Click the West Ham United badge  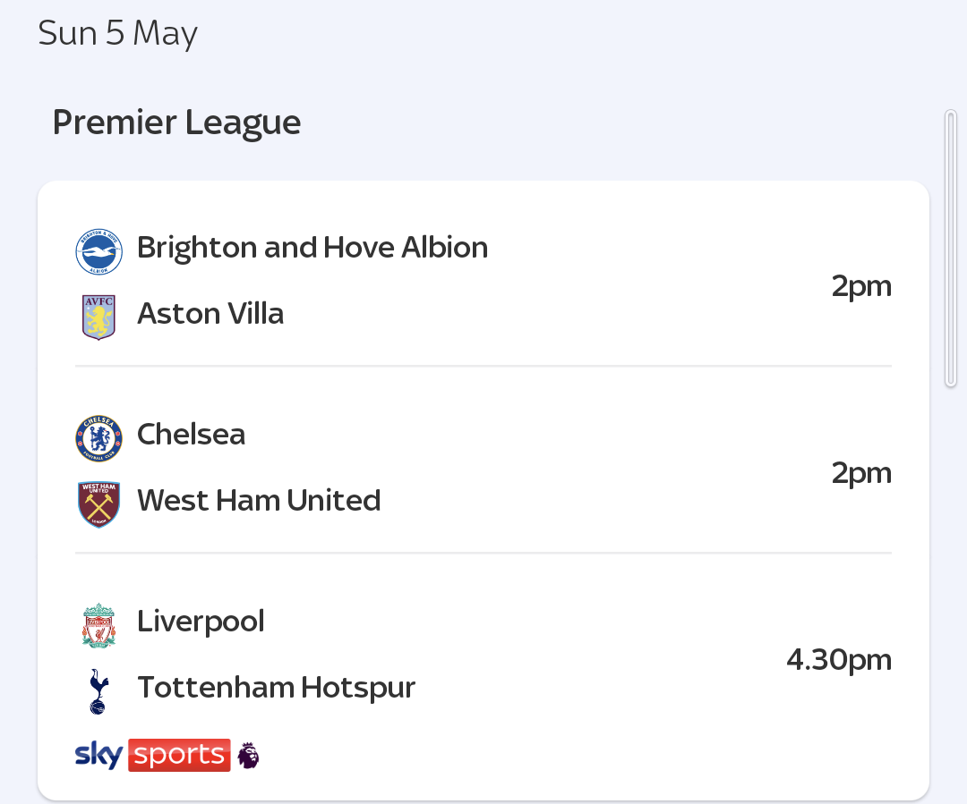pos(98,504)
